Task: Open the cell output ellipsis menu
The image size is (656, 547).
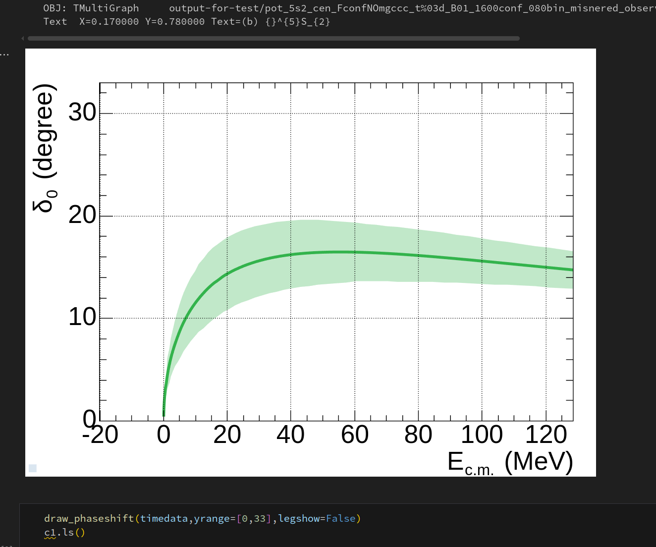Action: (x=4, y=55)
